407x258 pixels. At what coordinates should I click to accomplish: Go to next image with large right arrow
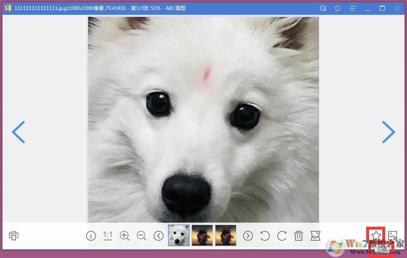tap(388, 132)
